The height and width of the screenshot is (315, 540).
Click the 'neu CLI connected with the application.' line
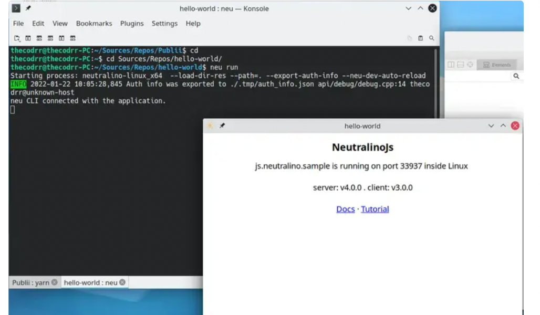click(x=88, y=101)
